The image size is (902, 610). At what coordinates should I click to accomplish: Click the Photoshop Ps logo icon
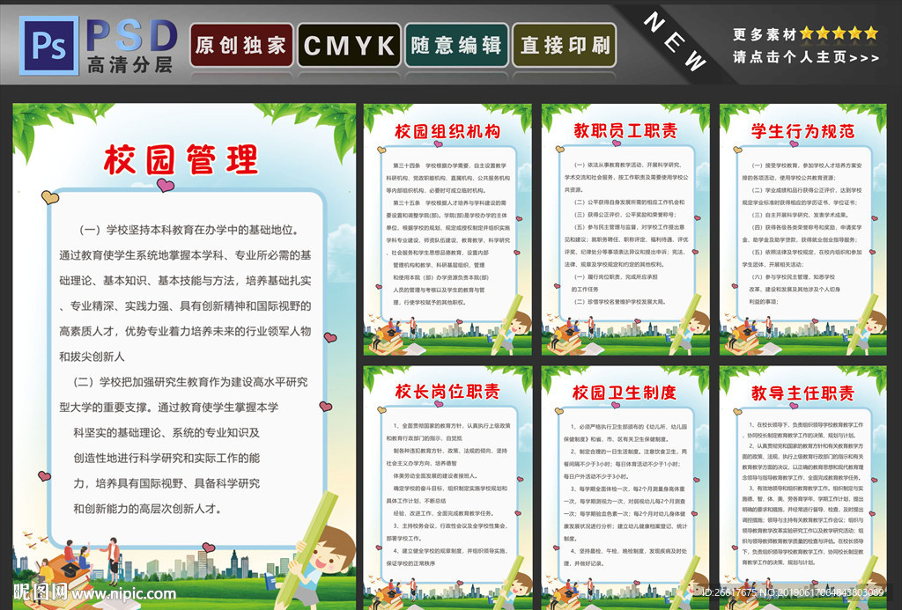point(49,46)
